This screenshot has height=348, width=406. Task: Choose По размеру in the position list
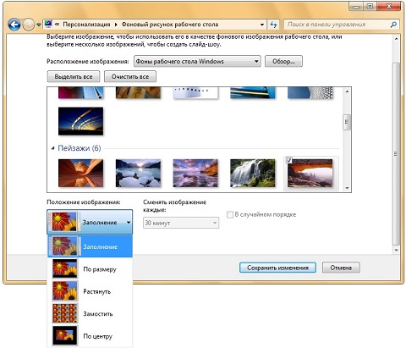pyautogui.click(x=90, y=269)
